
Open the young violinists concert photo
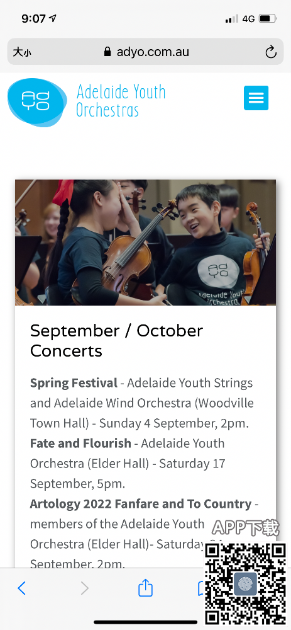(146, 243)
